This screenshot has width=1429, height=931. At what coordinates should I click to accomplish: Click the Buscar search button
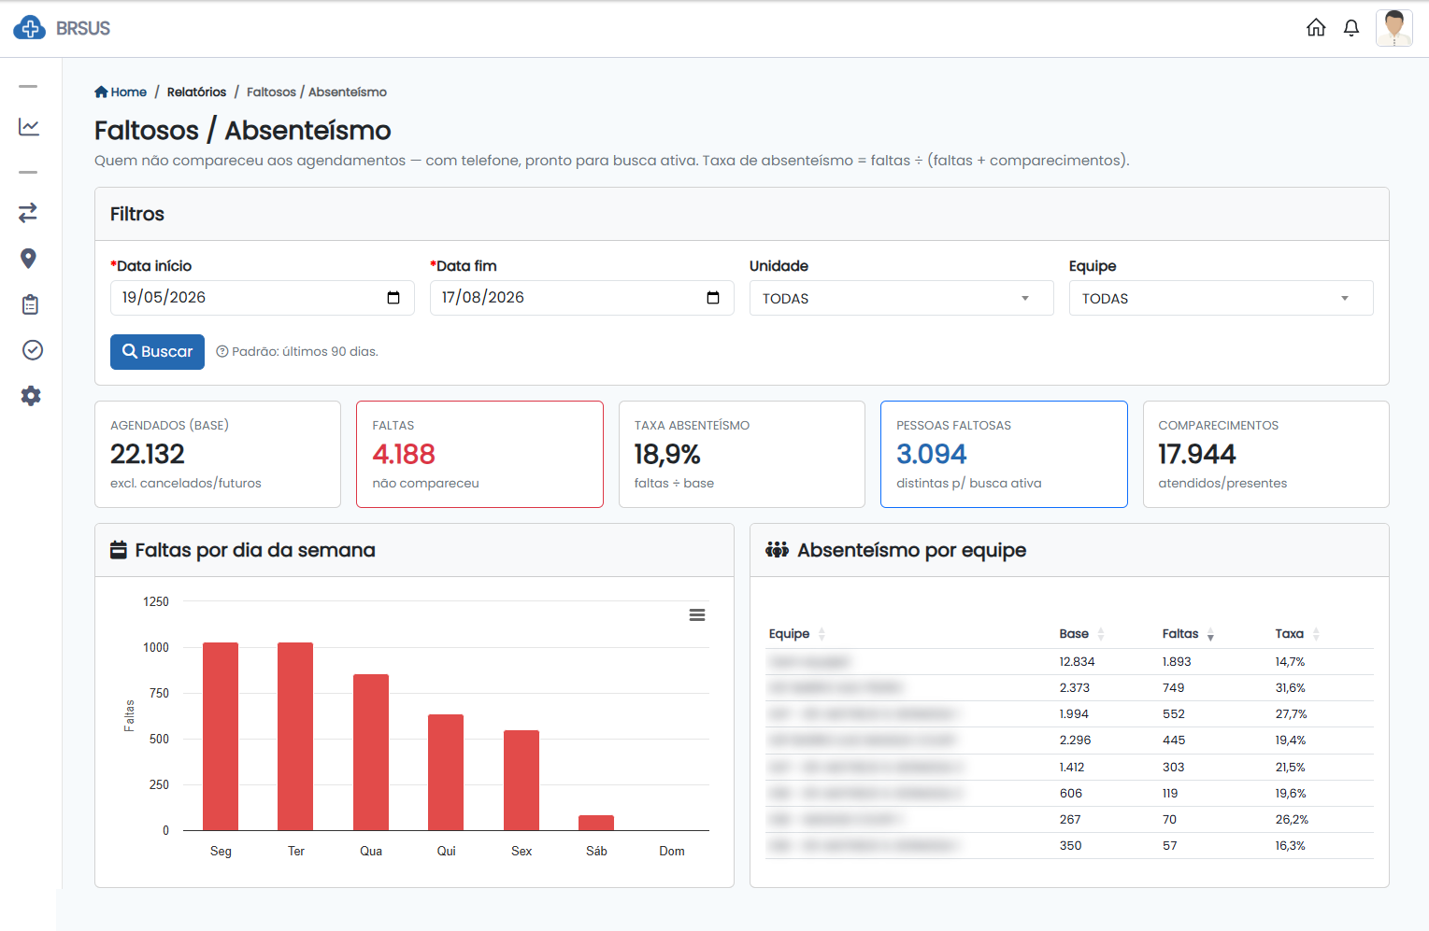pyautogui.click(x=157, y=352)
